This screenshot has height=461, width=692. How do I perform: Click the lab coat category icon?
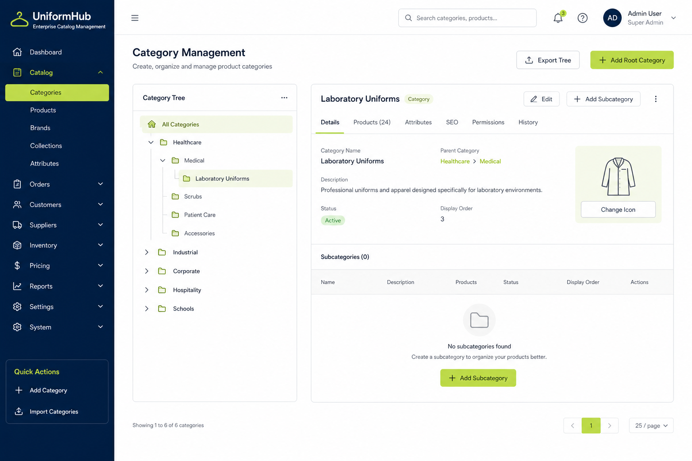618,176
